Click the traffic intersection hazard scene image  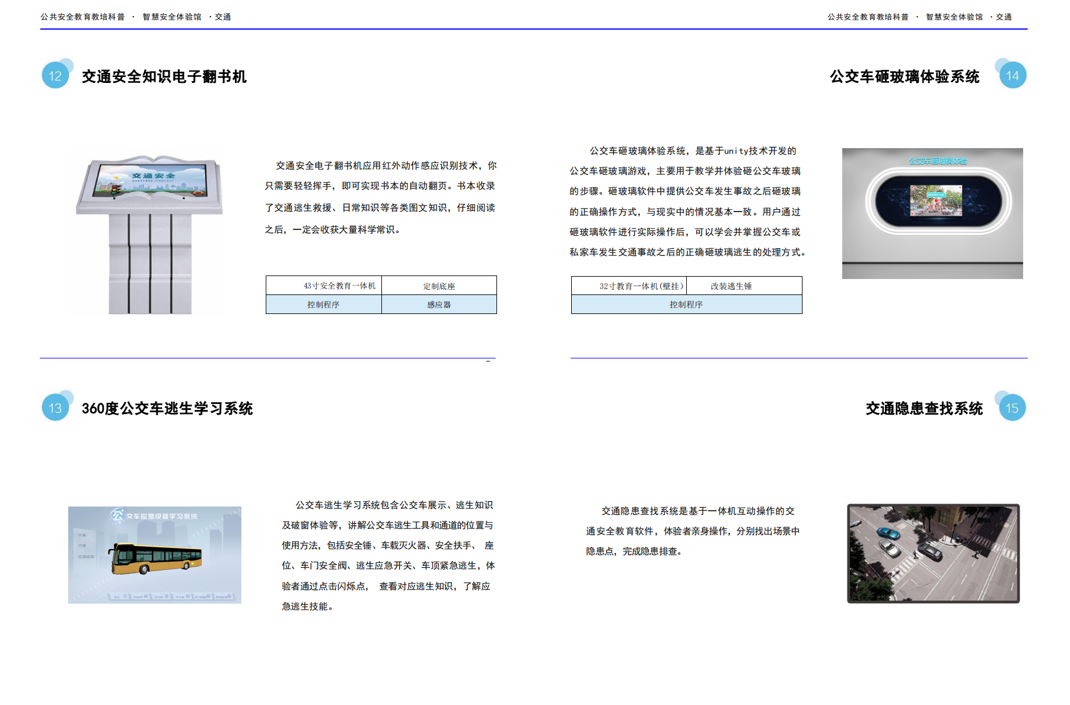pyautogui.click(x=933, y=553)
